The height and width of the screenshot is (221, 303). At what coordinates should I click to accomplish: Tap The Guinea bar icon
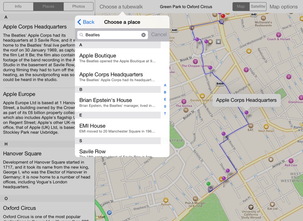(184, 101)
